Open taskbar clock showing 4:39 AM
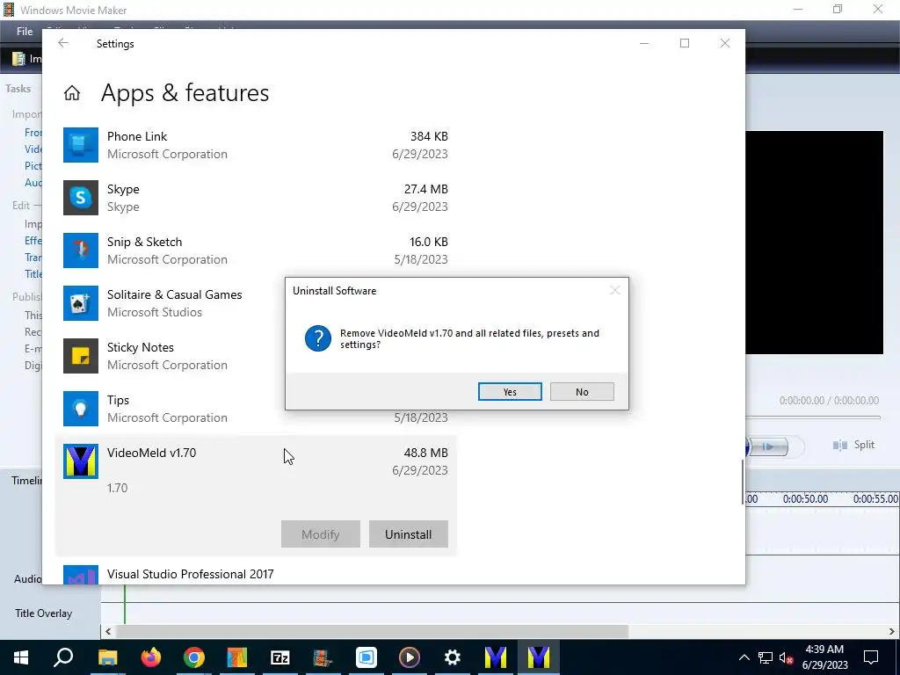This screenshot has width=900, height=675. (824, 657)
